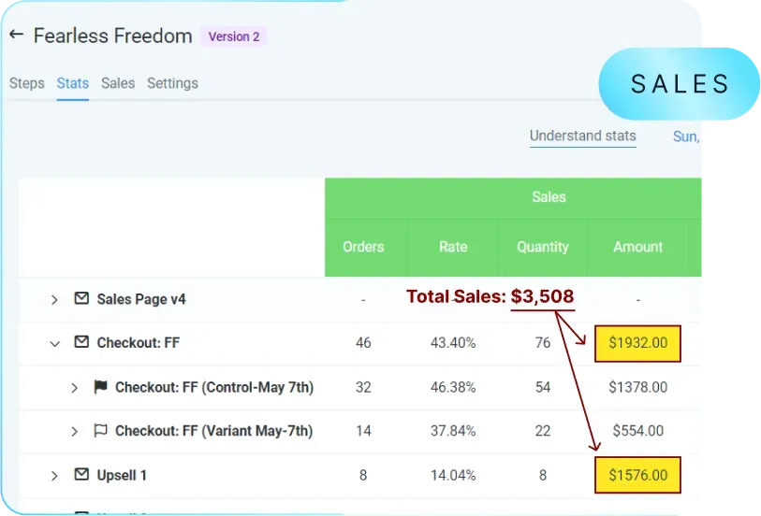Expand the Upsell 1 row
The image size is (761, 516).
[x=54, y=476]
